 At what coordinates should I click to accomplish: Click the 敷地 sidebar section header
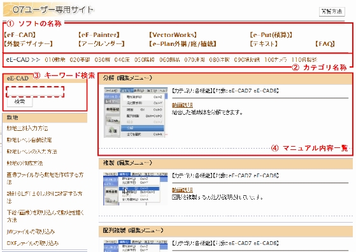coord(45,118)
